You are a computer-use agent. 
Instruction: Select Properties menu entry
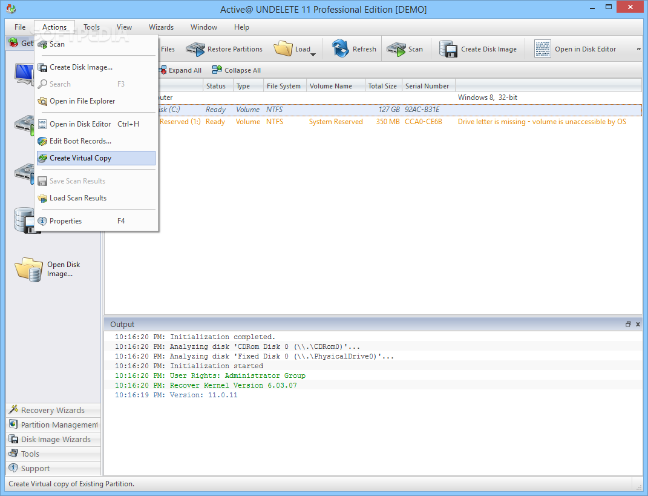click(96, 221)
